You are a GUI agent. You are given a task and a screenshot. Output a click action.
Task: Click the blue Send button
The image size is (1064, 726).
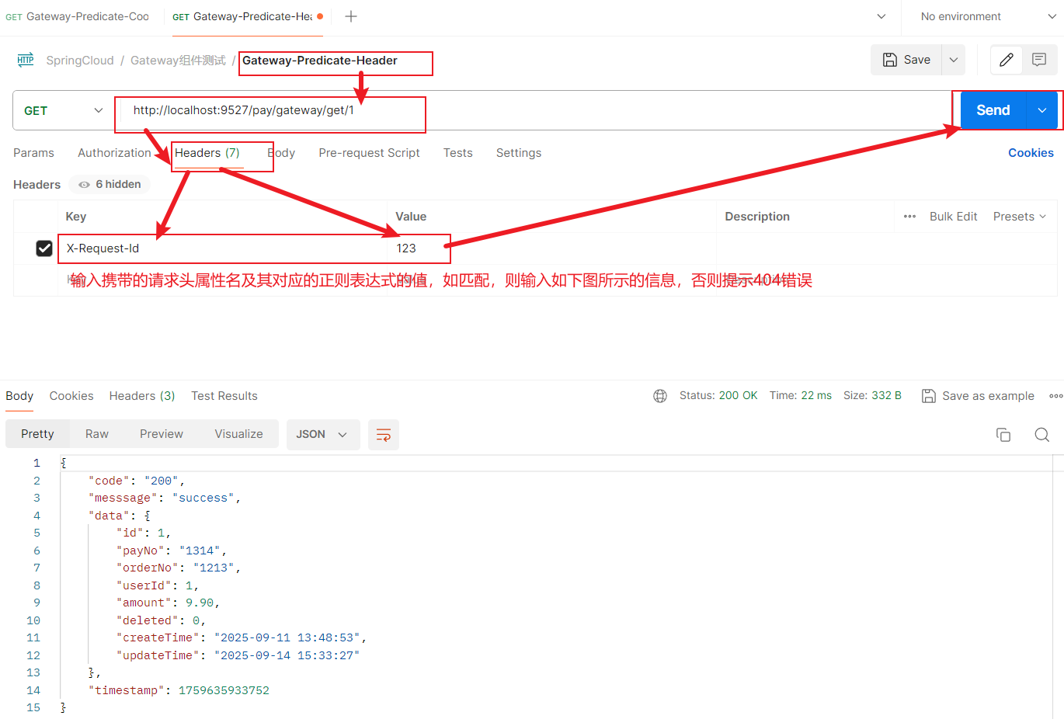pos(993,110)
